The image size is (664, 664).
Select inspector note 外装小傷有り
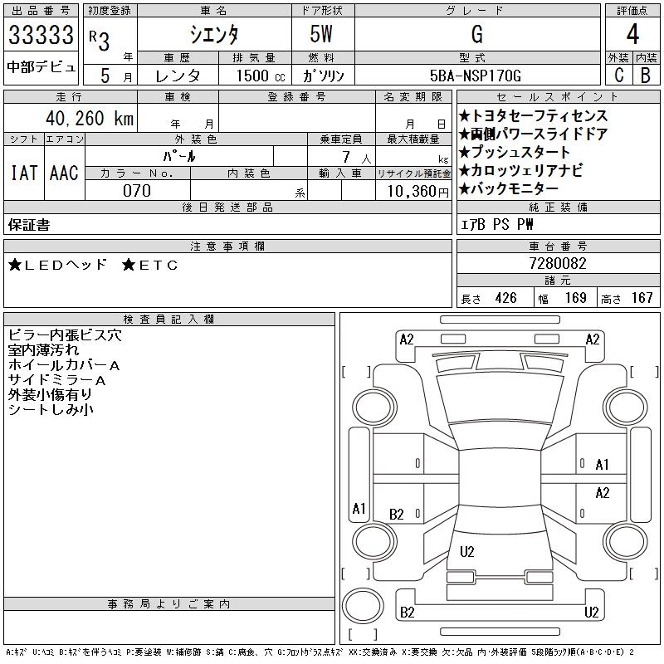point(50,395)
